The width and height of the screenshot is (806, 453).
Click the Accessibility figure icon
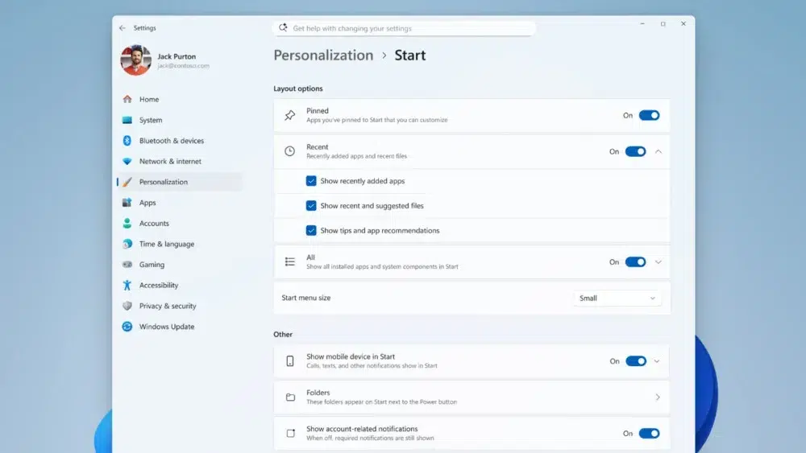coord(127,286)
